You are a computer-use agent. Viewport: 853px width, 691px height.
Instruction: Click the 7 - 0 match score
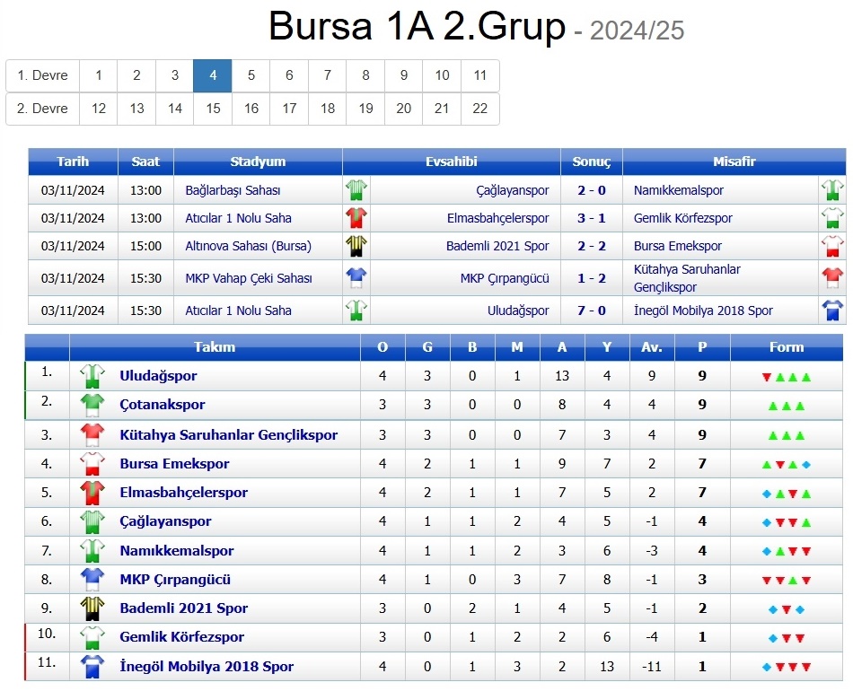point(591,311)
